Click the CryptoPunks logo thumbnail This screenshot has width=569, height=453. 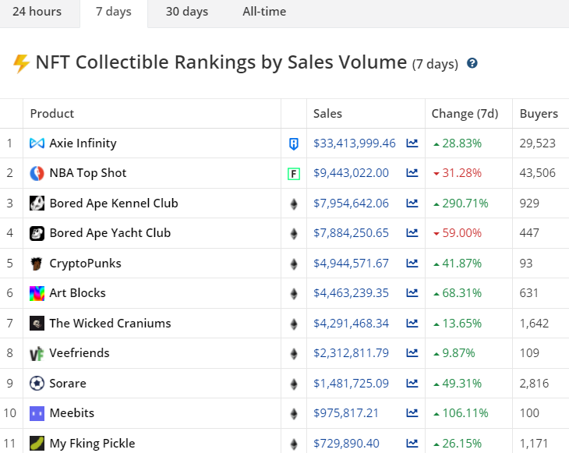(37, 264)
